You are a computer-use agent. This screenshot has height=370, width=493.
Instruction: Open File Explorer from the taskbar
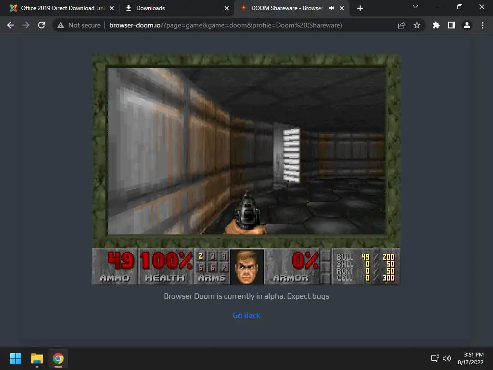pos(37,358)
